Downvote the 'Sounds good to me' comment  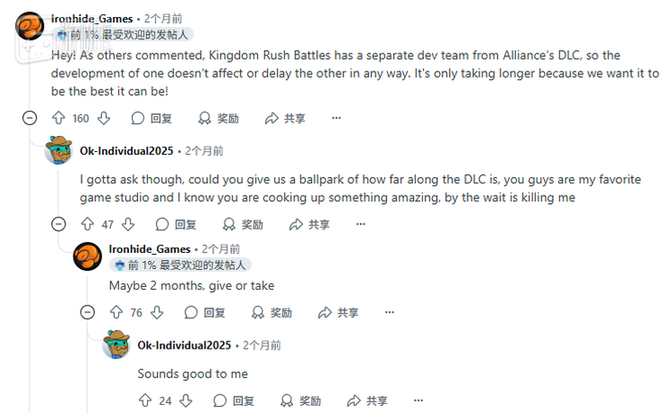(x=185, y=401)
